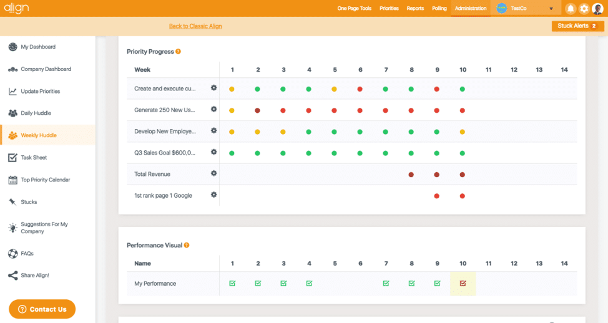This screenshot has height=323, width=608.
Task: Click the My Dashboard sidebar icon
Action: click(x=12, y=47)
